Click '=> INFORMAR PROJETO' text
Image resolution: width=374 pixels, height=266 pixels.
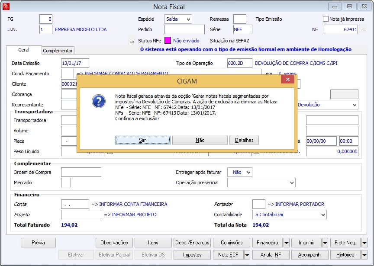(x=130, y=215)
